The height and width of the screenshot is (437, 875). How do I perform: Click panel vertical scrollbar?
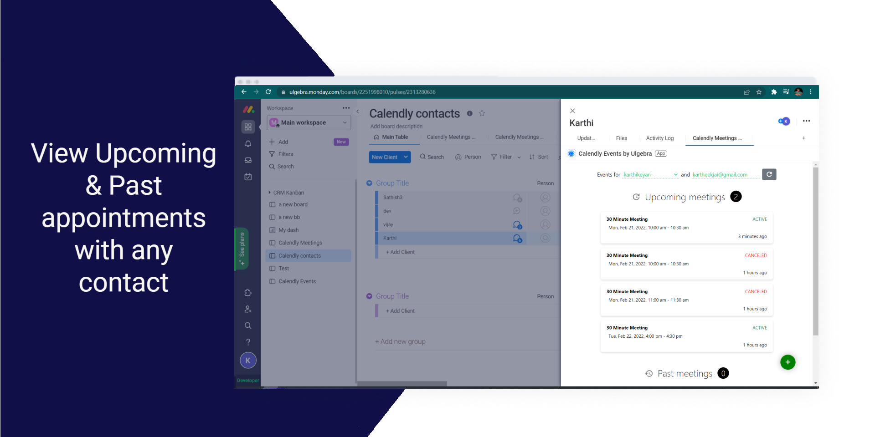(816, 251)
